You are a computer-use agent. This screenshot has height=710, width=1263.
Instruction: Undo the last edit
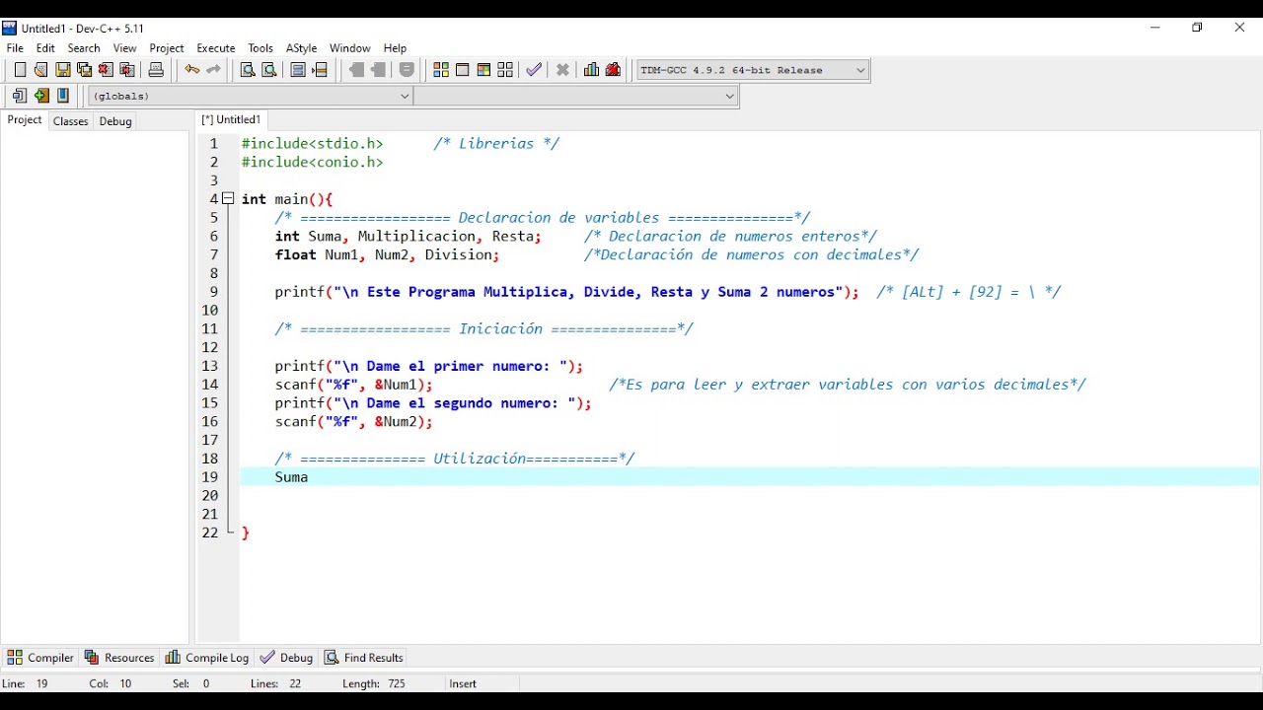tap(191, 70)
